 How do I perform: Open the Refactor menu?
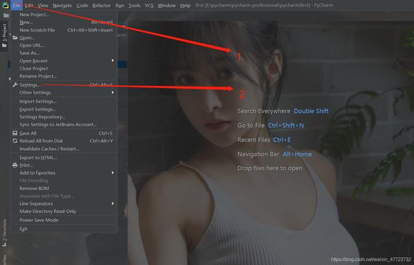pos(101,5)
